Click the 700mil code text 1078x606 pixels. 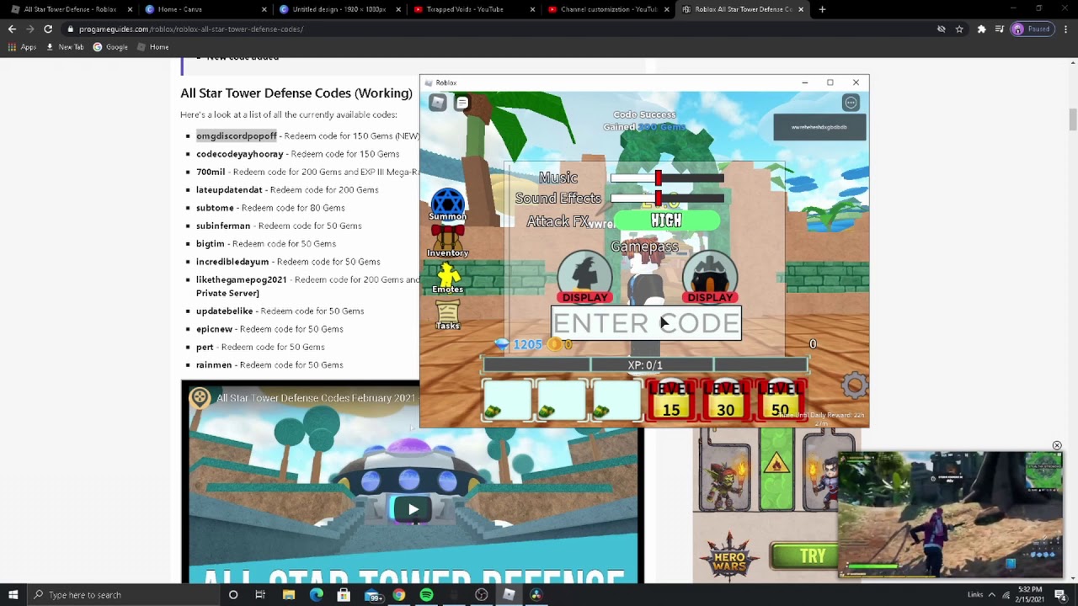(211, 172)
